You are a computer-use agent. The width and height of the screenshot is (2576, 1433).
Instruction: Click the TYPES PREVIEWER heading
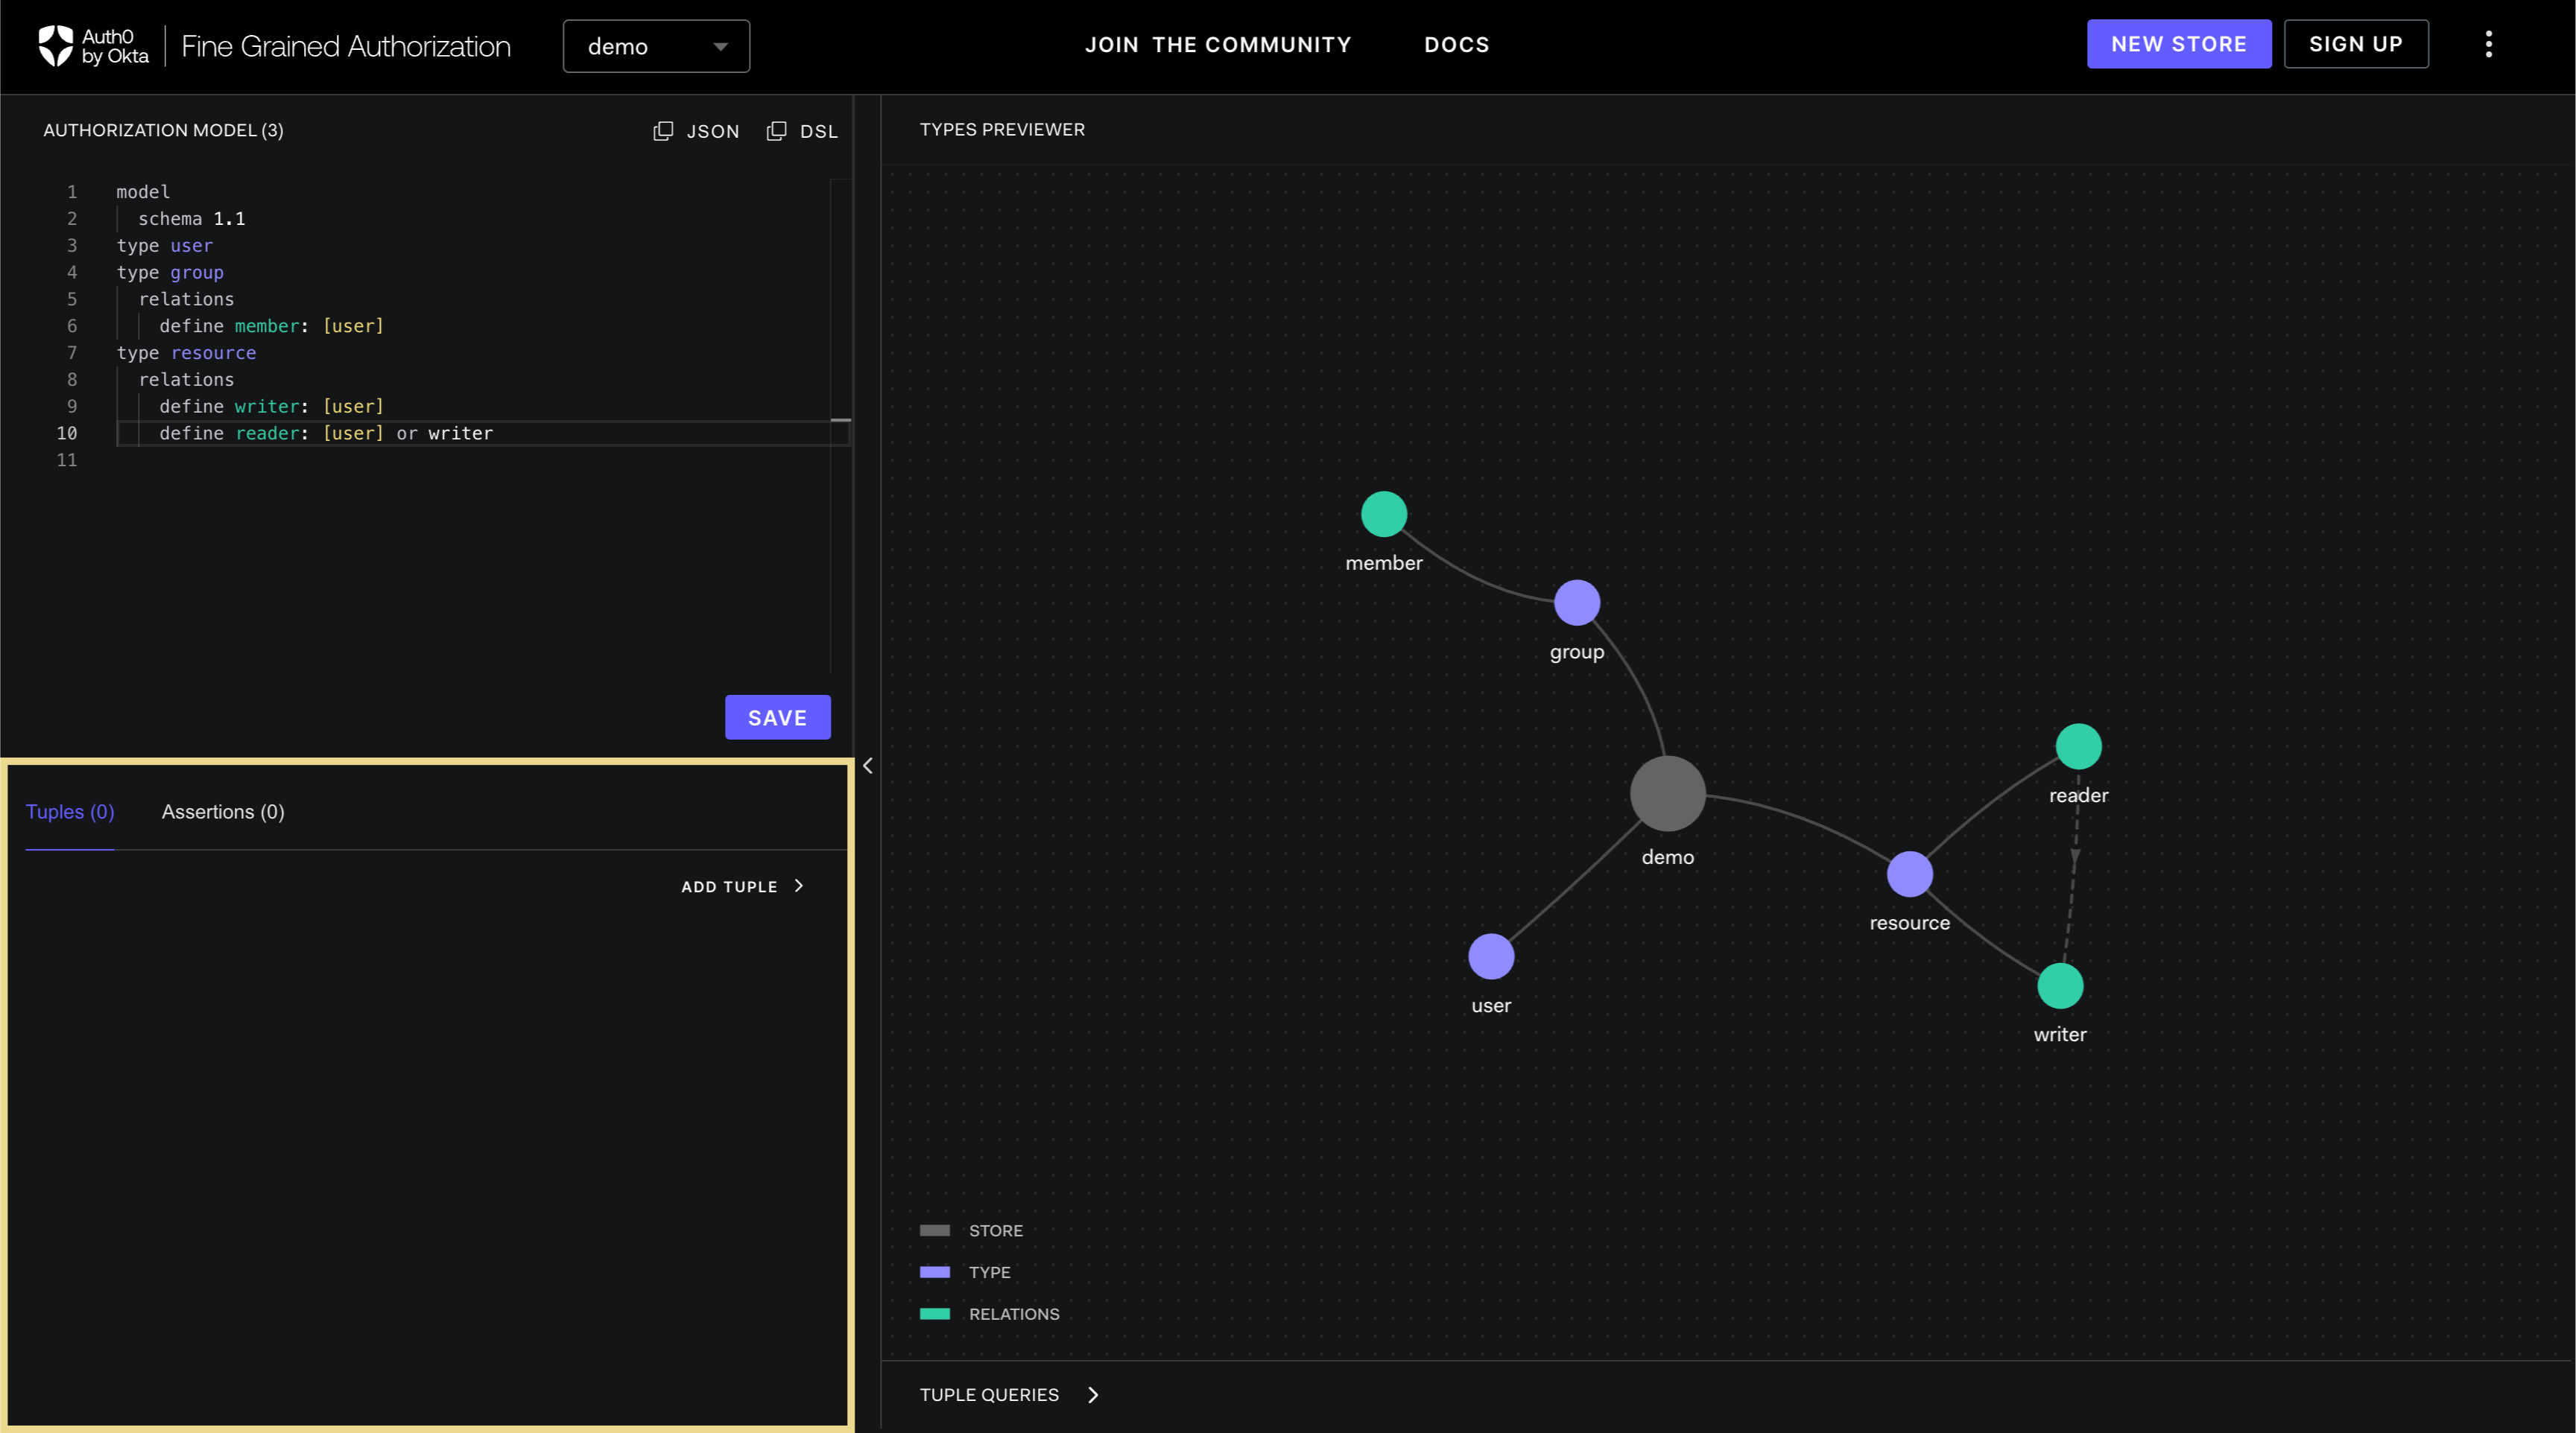click(x=1002, y=130)
